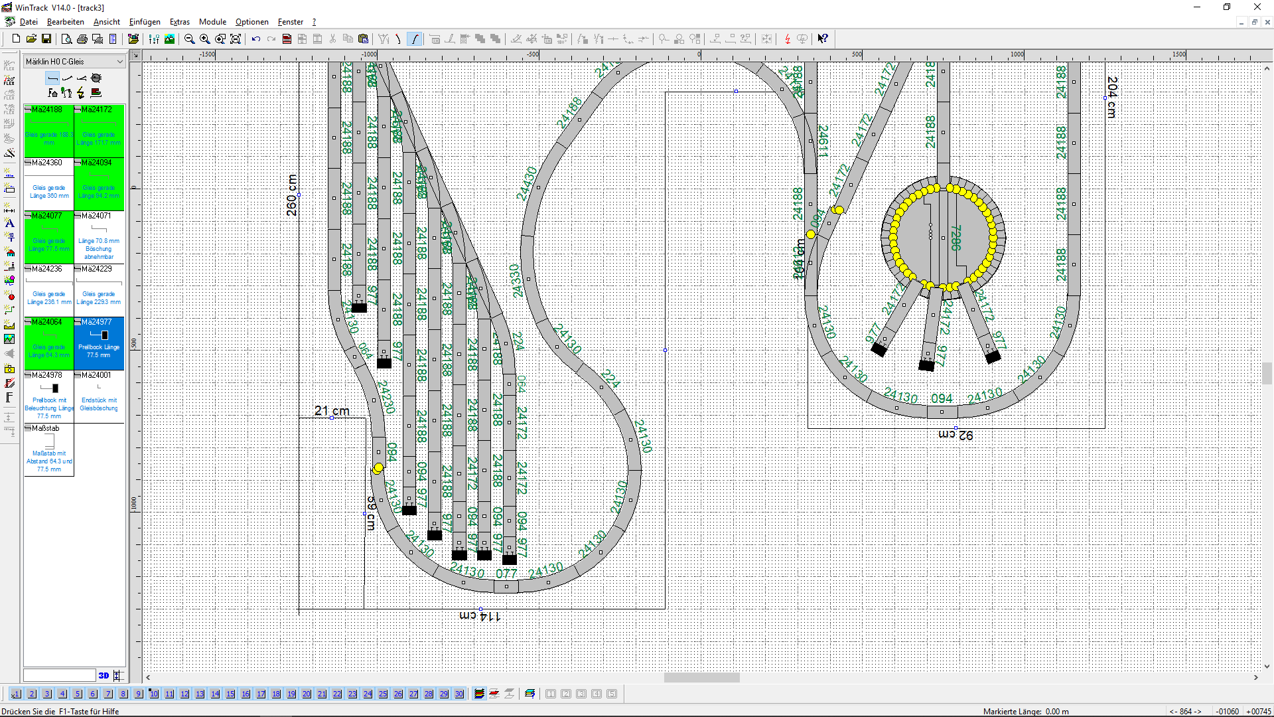Click the printer icon
This screenshot has height=717, width=1274.
click(82, 39)
